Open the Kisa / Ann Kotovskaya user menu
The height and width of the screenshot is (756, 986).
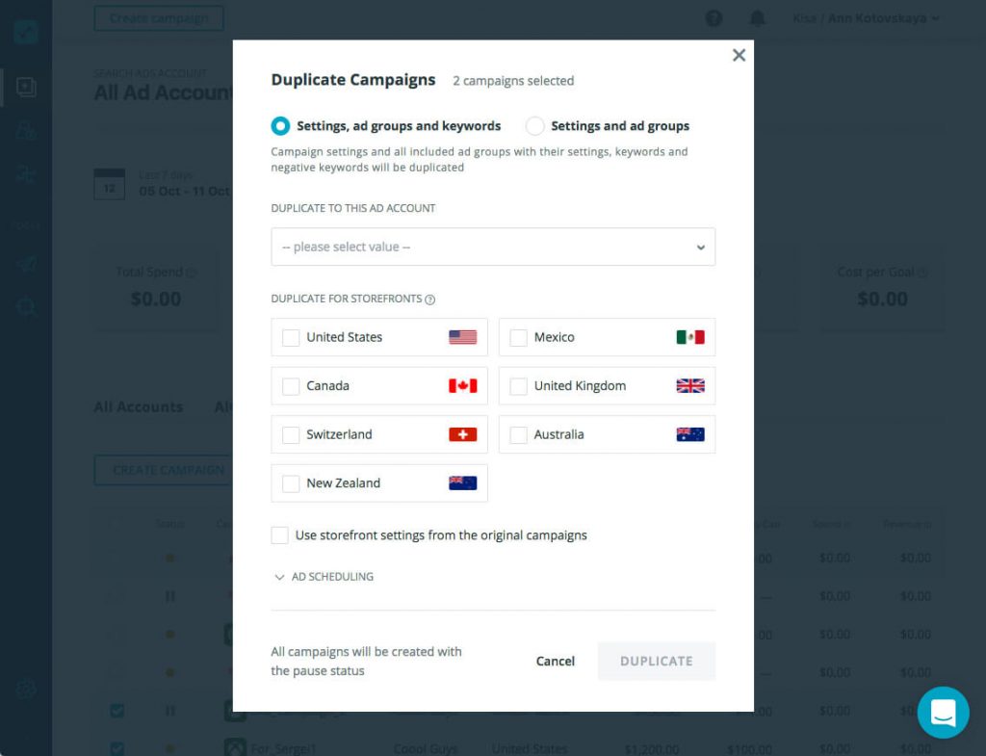point(865,18)
